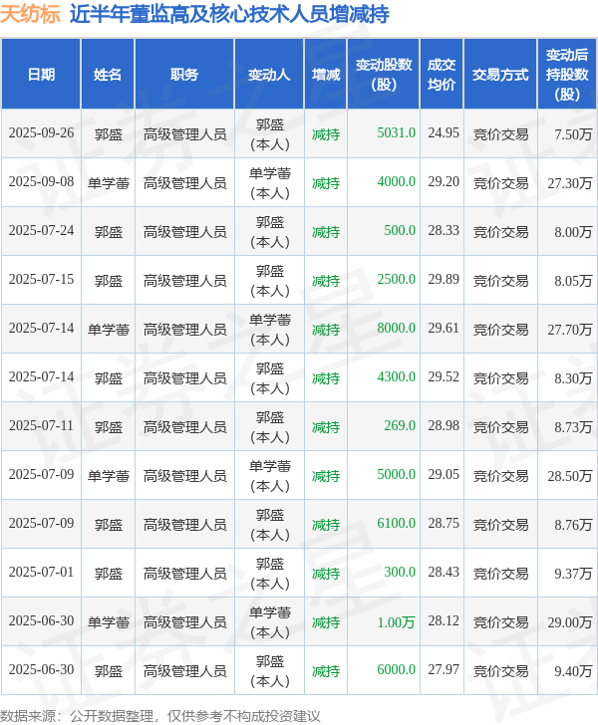
Task: Click holdings value 8.73万
Action: coord(573,427)
